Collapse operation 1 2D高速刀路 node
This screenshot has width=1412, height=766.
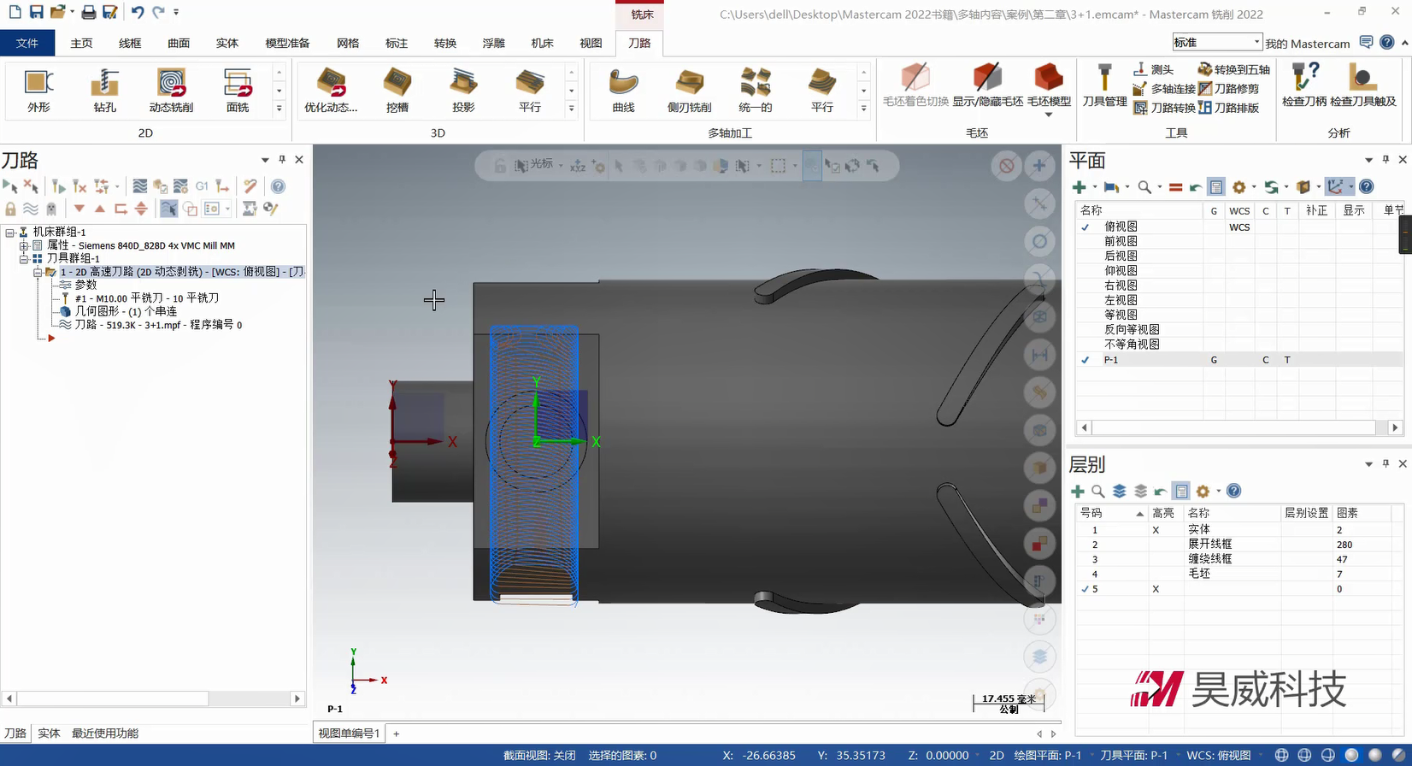38,272
